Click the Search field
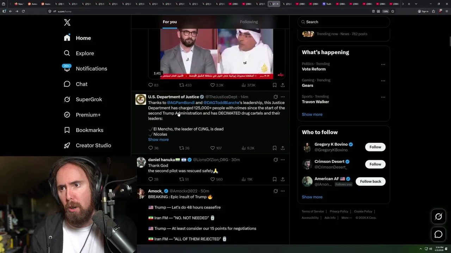 pos(344,22)
